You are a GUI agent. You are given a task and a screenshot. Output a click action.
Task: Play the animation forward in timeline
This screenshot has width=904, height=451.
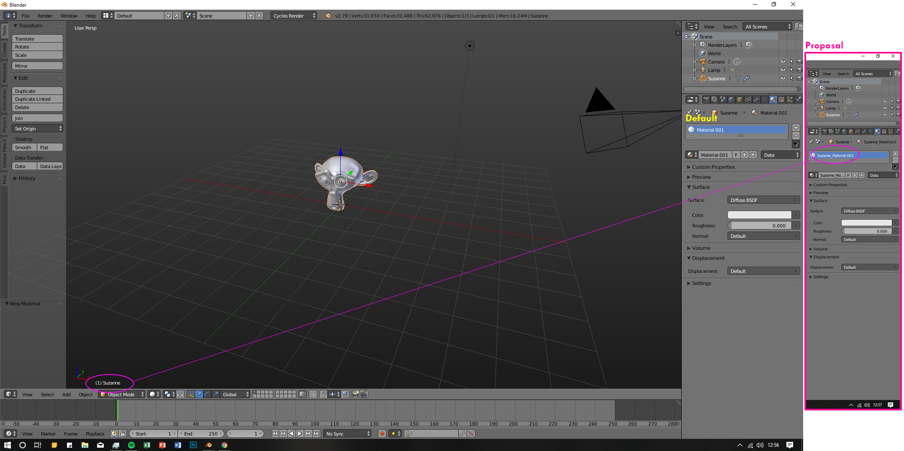coord(300,434)
